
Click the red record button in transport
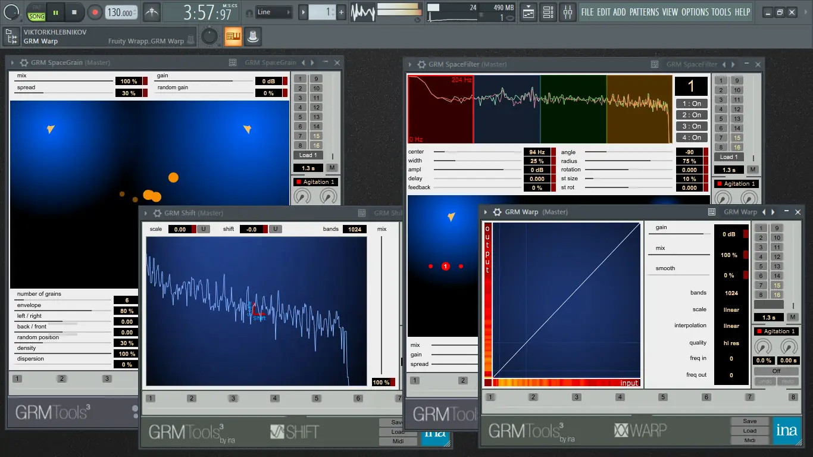95,12
